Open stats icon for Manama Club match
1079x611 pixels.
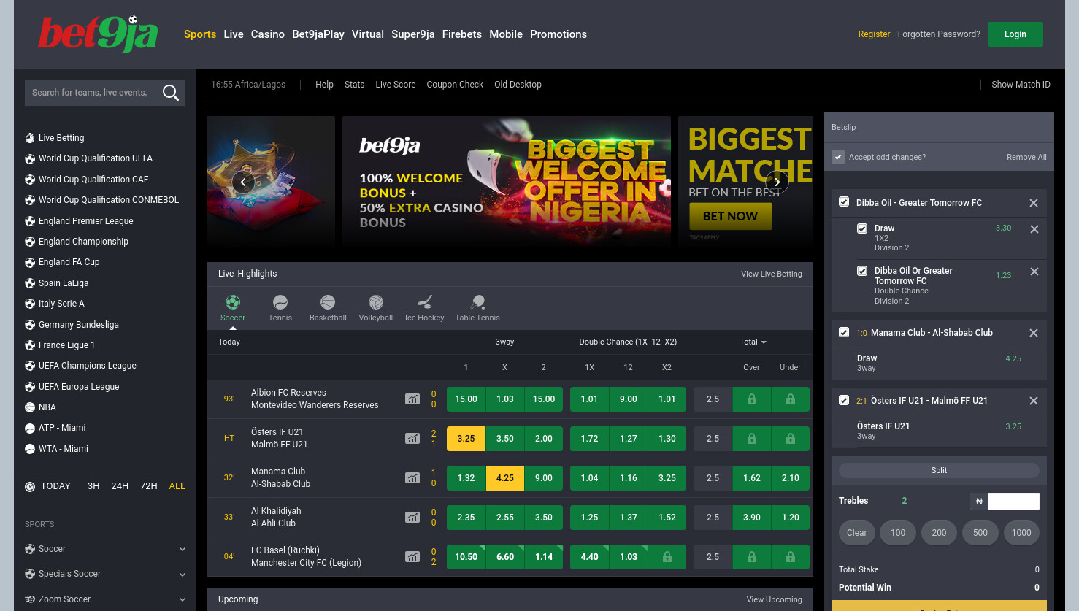pos(412,478)
